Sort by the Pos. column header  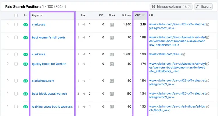[83, 15]
